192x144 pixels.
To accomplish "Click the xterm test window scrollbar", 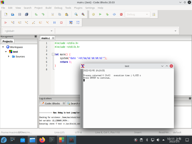I will pos(82,99).
